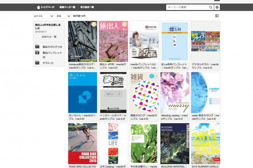Open the 切り抜き一覧 menu item
The height and width of the screenshot is (168, 253).
(x=87, y=7)
